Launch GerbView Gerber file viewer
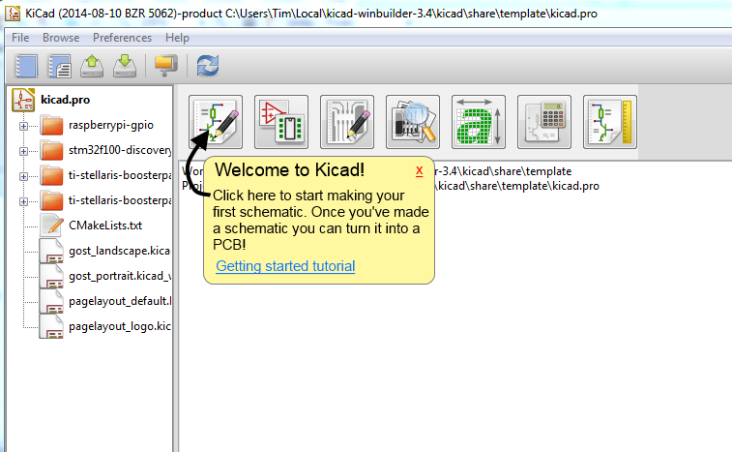 tap(413, 122)
